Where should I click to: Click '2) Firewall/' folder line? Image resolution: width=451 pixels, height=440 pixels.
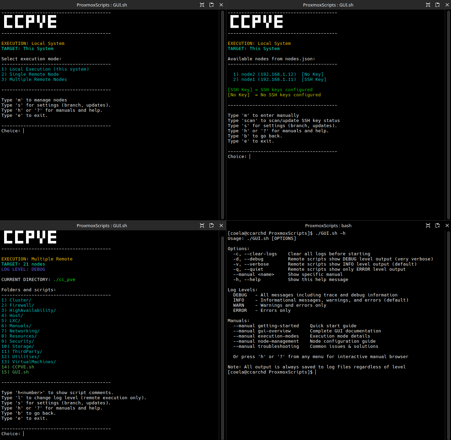tap(18, 305)
